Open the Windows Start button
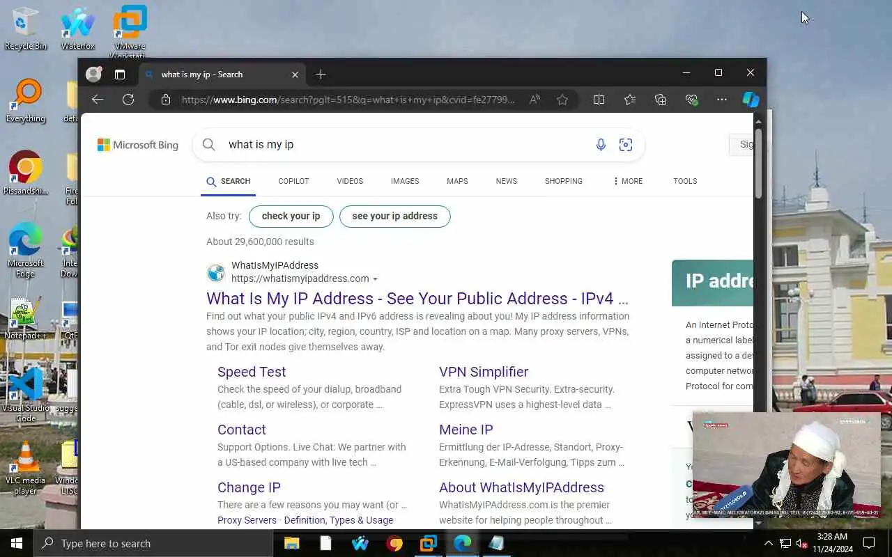Viewport: 892px width, 557px height. 17,543
